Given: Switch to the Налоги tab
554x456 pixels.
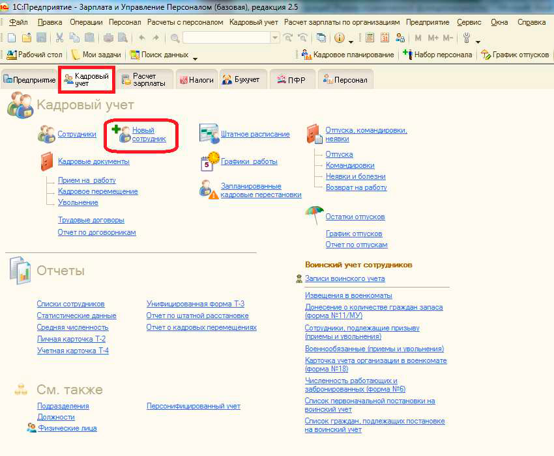Looking at the screenshot, I should point(197,80).
